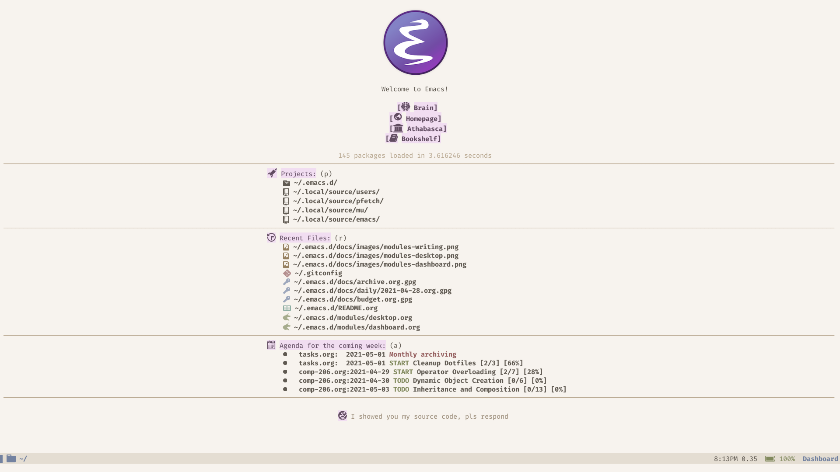Open ~/.emacs.d/modules/dashboard.org file
The width and height of the screenshot is (840, 472).
point(357,327)
